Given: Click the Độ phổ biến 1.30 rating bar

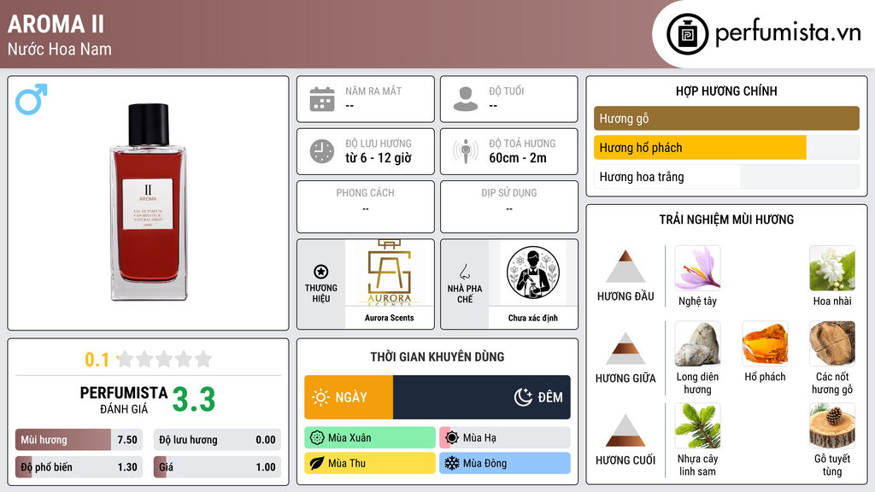Looking at the screenshot, I should [x=79, y=467].
